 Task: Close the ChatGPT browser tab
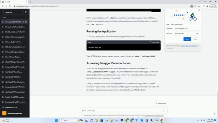click(x=26, y=2)
